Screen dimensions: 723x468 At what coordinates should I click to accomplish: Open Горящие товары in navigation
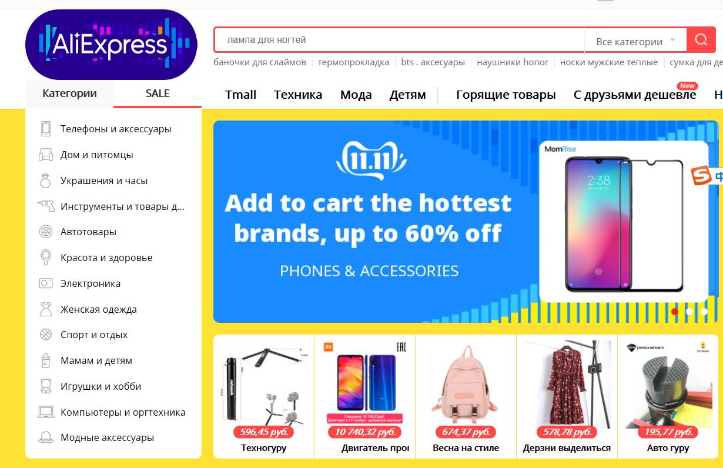click(506, 95)
